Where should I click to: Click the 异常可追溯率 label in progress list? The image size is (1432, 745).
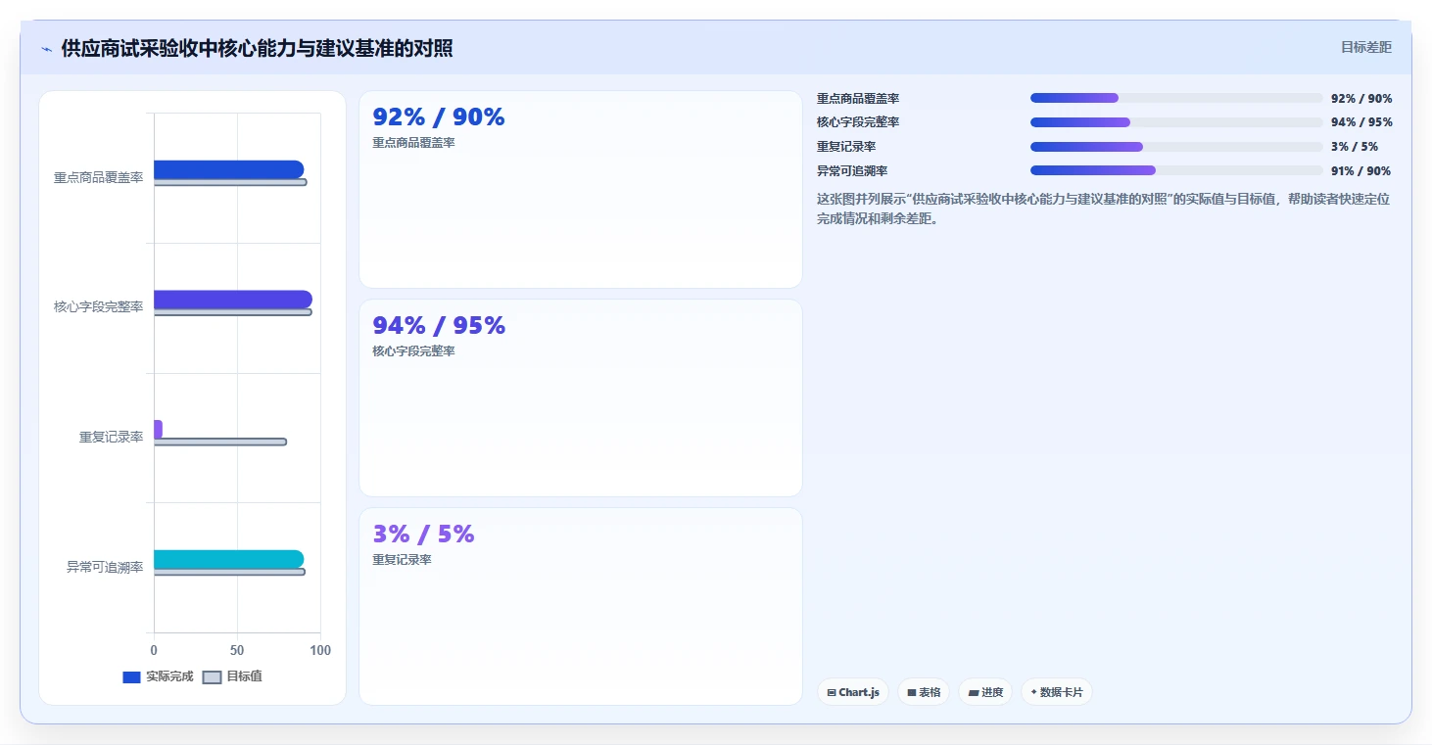coord(852,171)
